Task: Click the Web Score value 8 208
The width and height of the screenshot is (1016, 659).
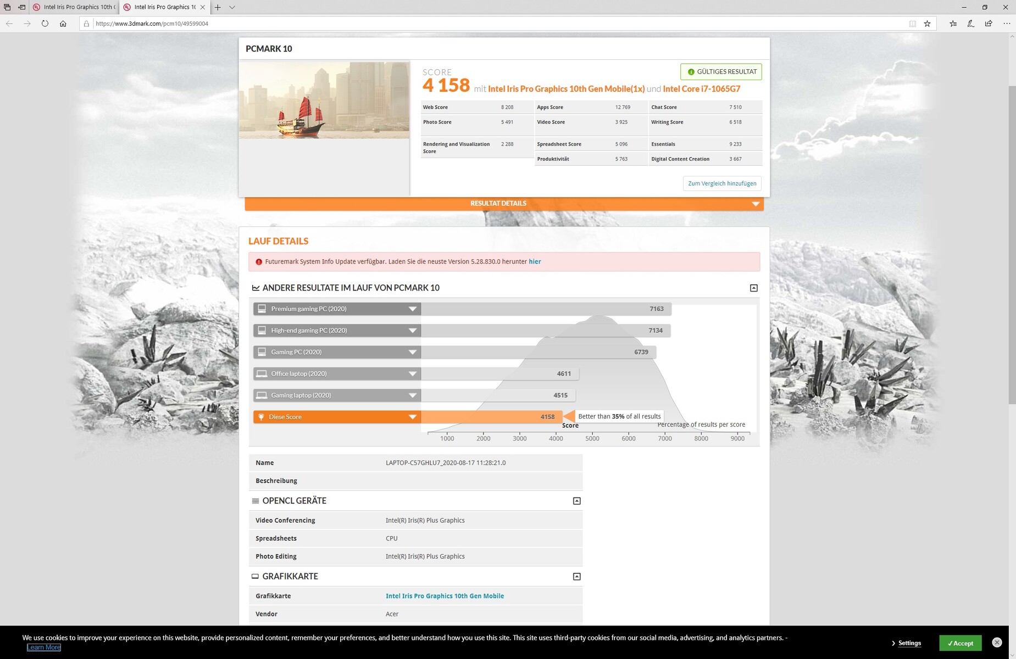Action: 507,107
